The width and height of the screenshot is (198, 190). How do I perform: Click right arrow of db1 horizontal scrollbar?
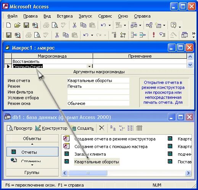pyautogui.click(x=188, y=173)
